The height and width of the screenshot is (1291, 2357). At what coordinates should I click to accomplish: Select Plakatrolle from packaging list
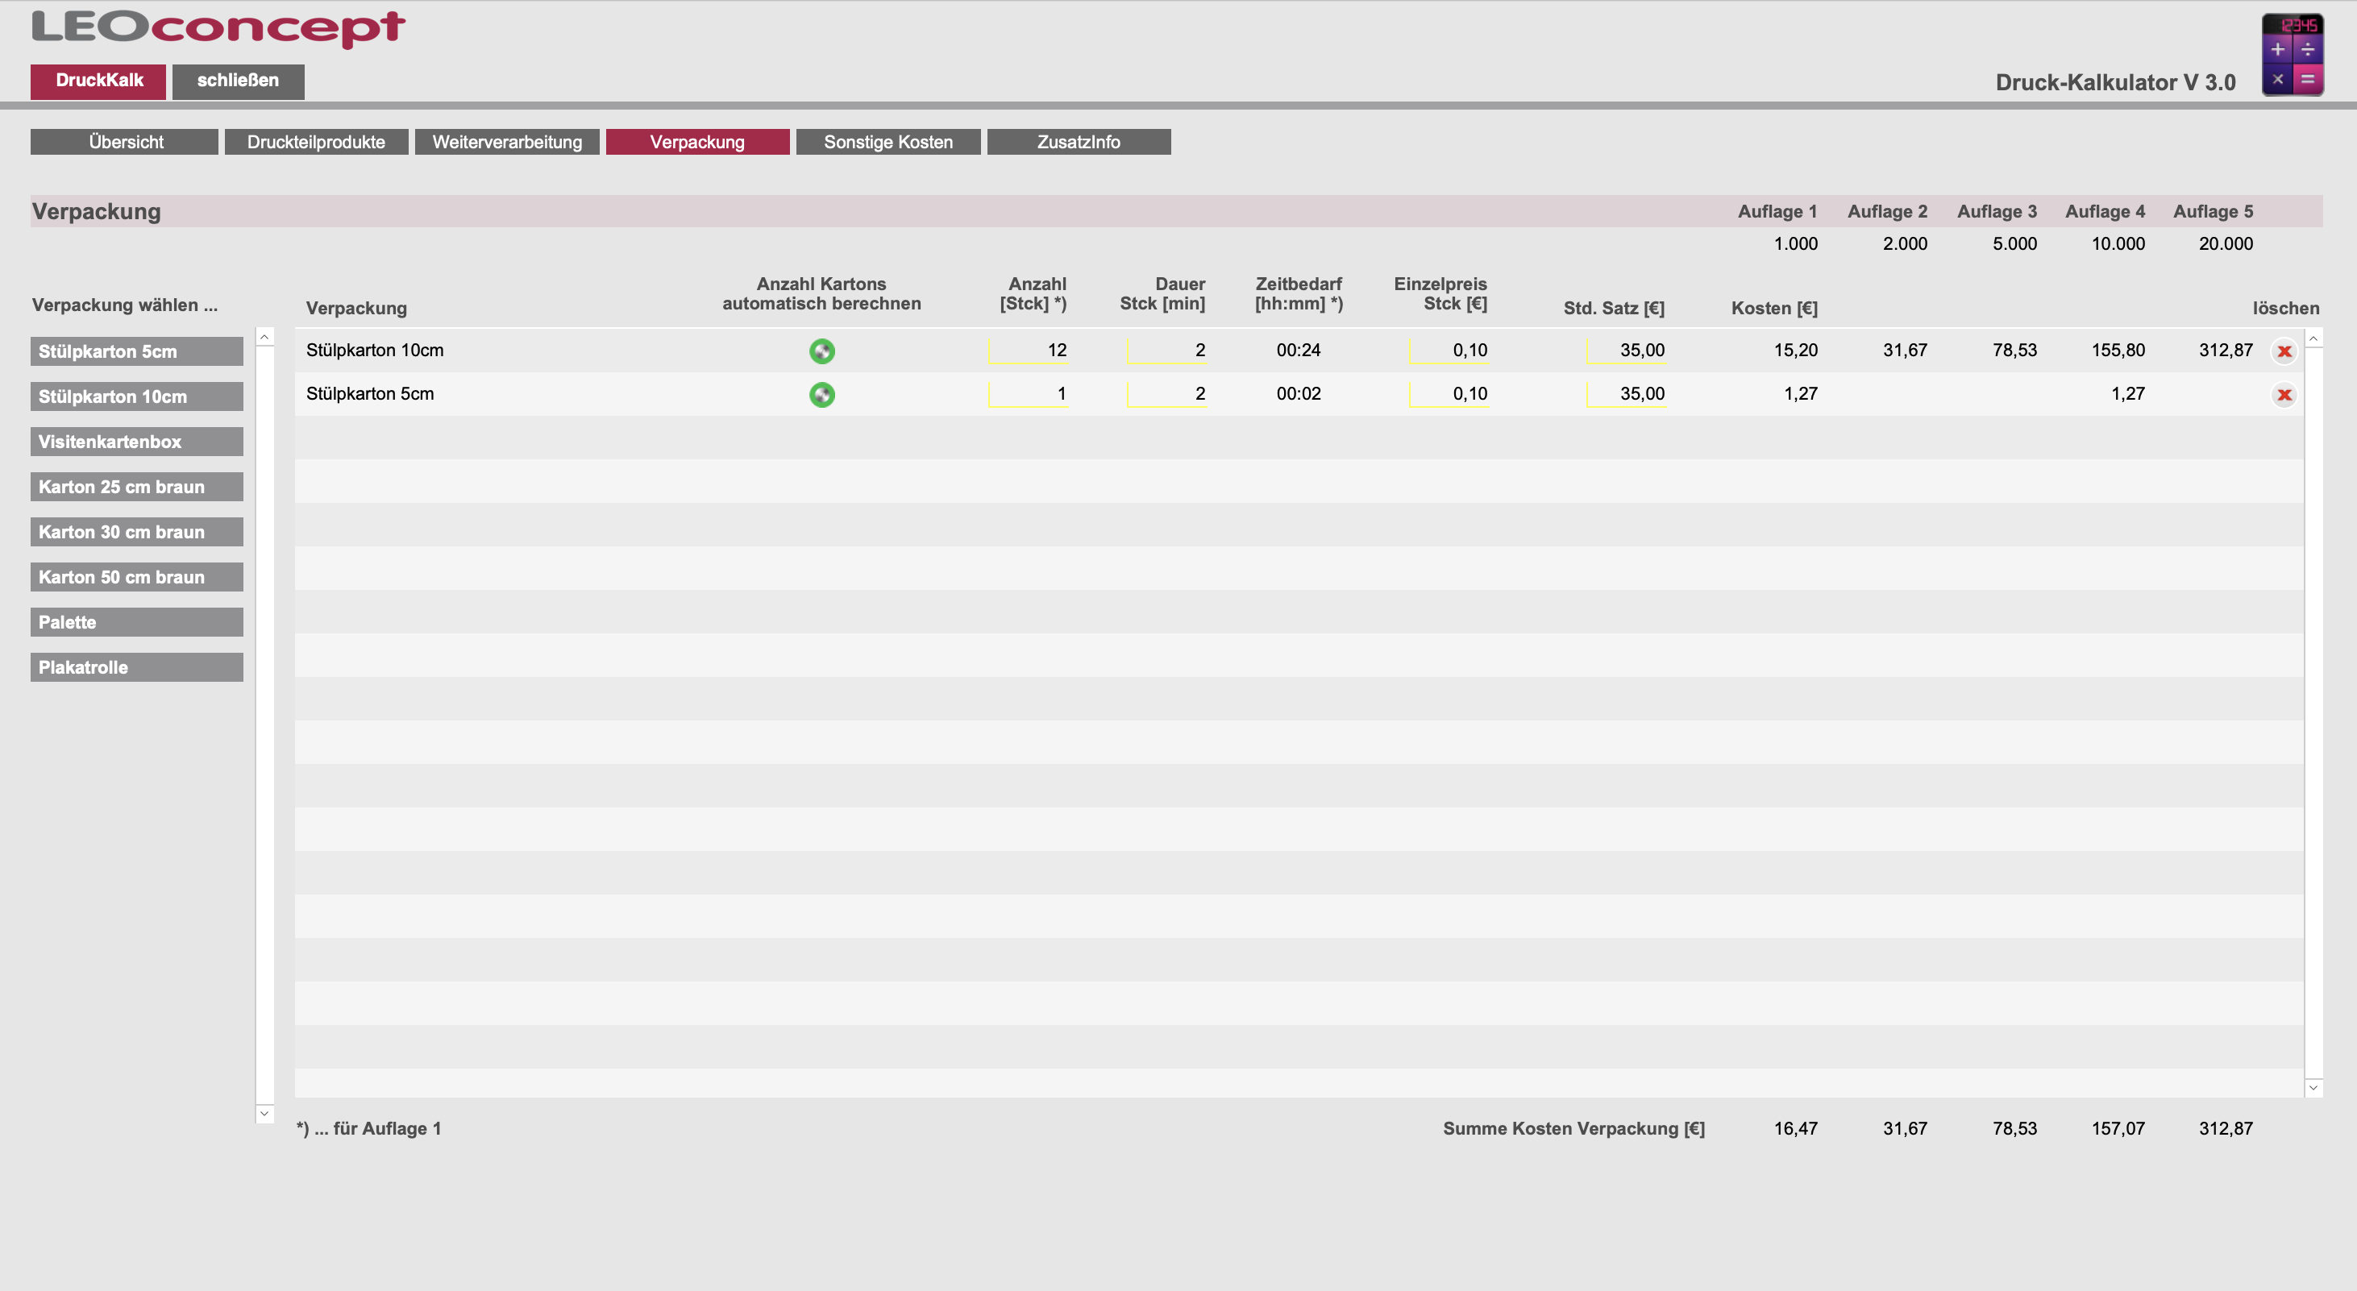pyautogui.click(x=136, y=668)
